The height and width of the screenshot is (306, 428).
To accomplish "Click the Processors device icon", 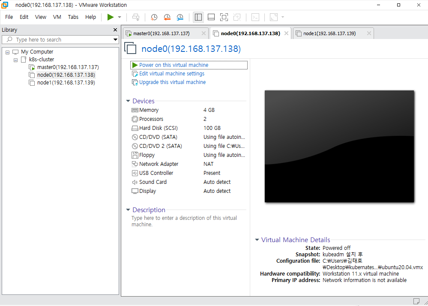I will coord(135,119).
